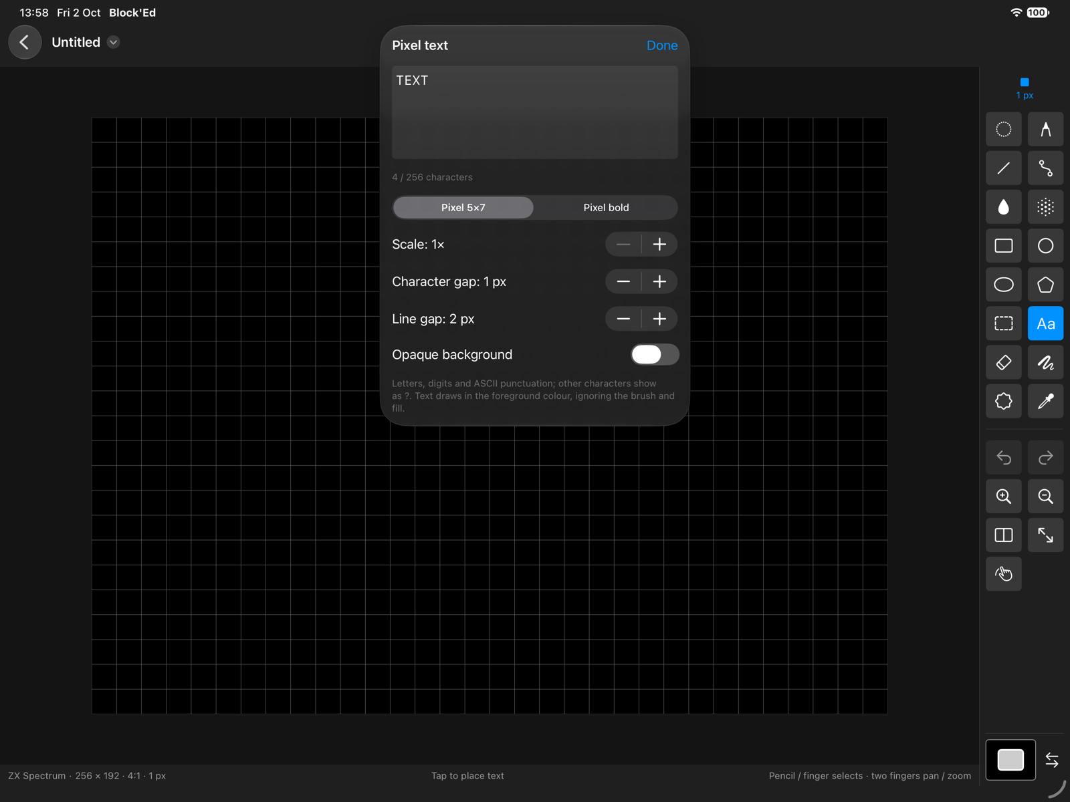The width and height of the screenshot is (1070, 802).
Task: Focus the TEXT input field
Action: (535, 112)
